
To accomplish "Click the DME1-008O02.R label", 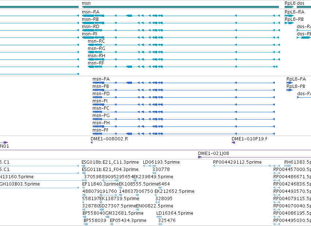I will (x=109, y=139).
